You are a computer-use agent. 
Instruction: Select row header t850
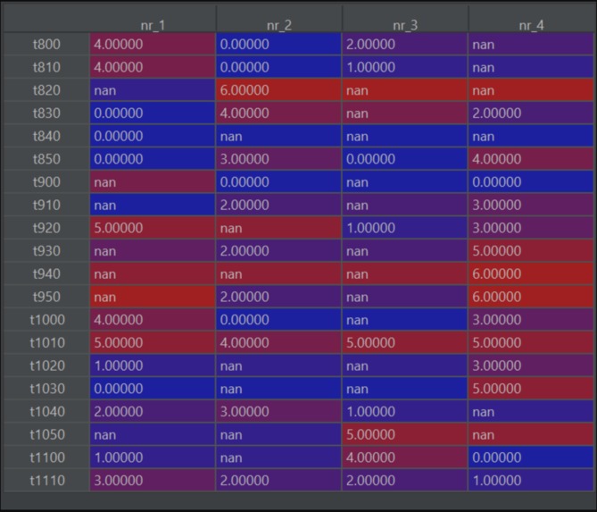pos(46,159)
